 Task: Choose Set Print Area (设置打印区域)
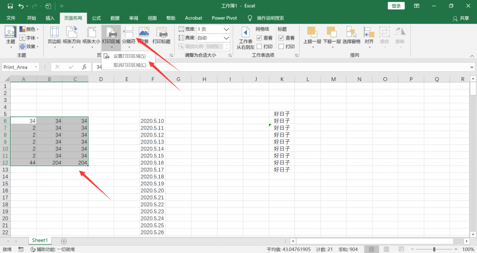(x=129, y=56)
